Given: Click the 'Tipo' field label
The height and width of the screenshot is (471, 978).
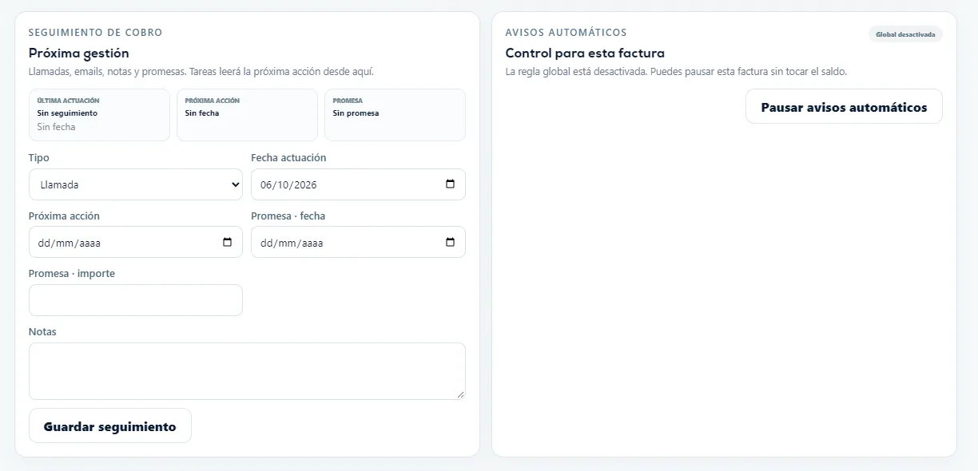Looking at the screenshot, I should [39, 157].
